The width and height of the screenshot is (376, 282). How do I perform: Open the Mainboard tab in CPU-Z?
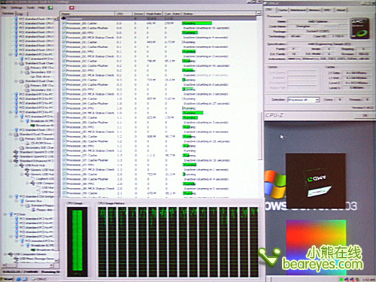(x=299, y=10)
